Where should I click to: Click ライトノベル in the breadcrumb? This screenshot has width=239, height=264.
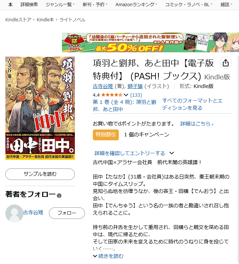(72, 20)
